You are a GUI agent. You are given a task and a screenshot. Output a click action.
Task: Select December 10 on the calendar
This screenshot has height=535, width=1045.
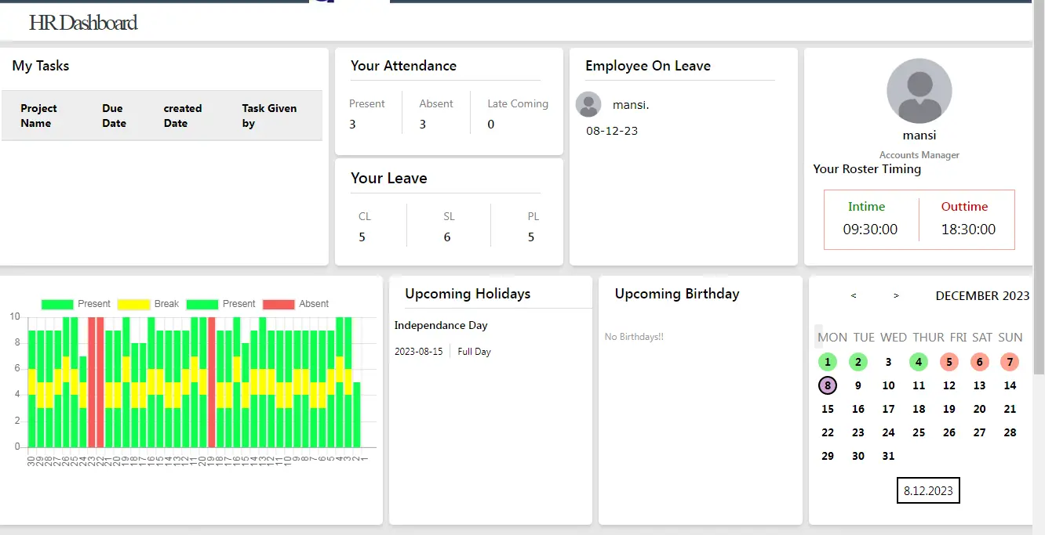(x=888, y=385)
